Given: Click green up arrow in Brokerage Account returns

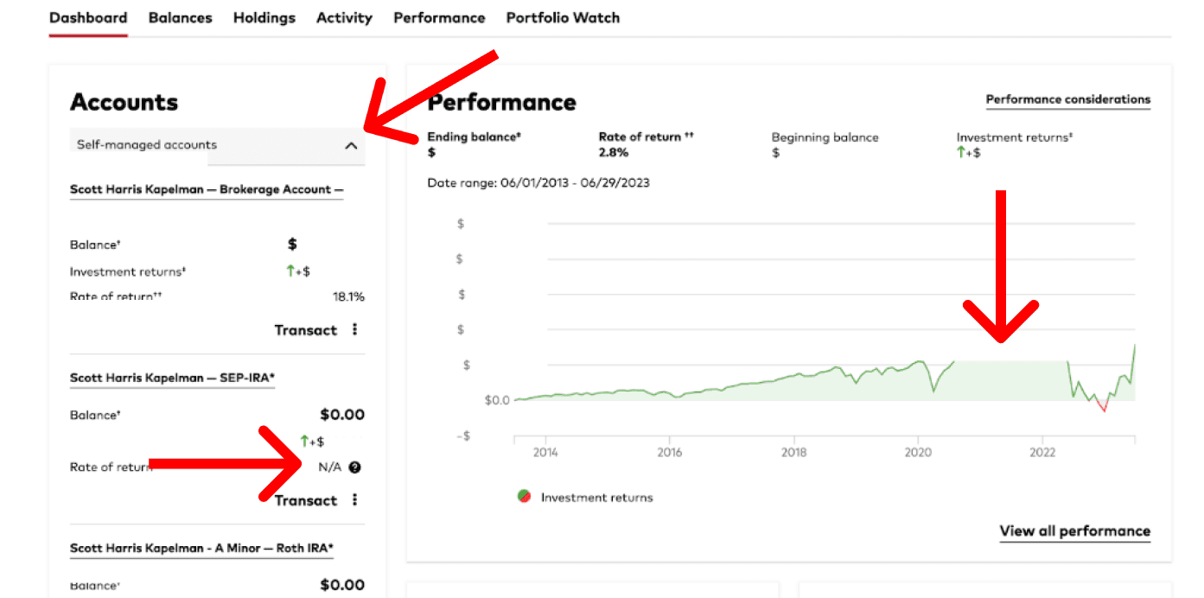Looking at the screenshot, I should (291, 270).
